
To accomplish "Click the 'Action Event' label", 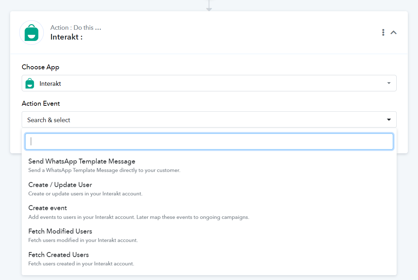I will (41, 103).
